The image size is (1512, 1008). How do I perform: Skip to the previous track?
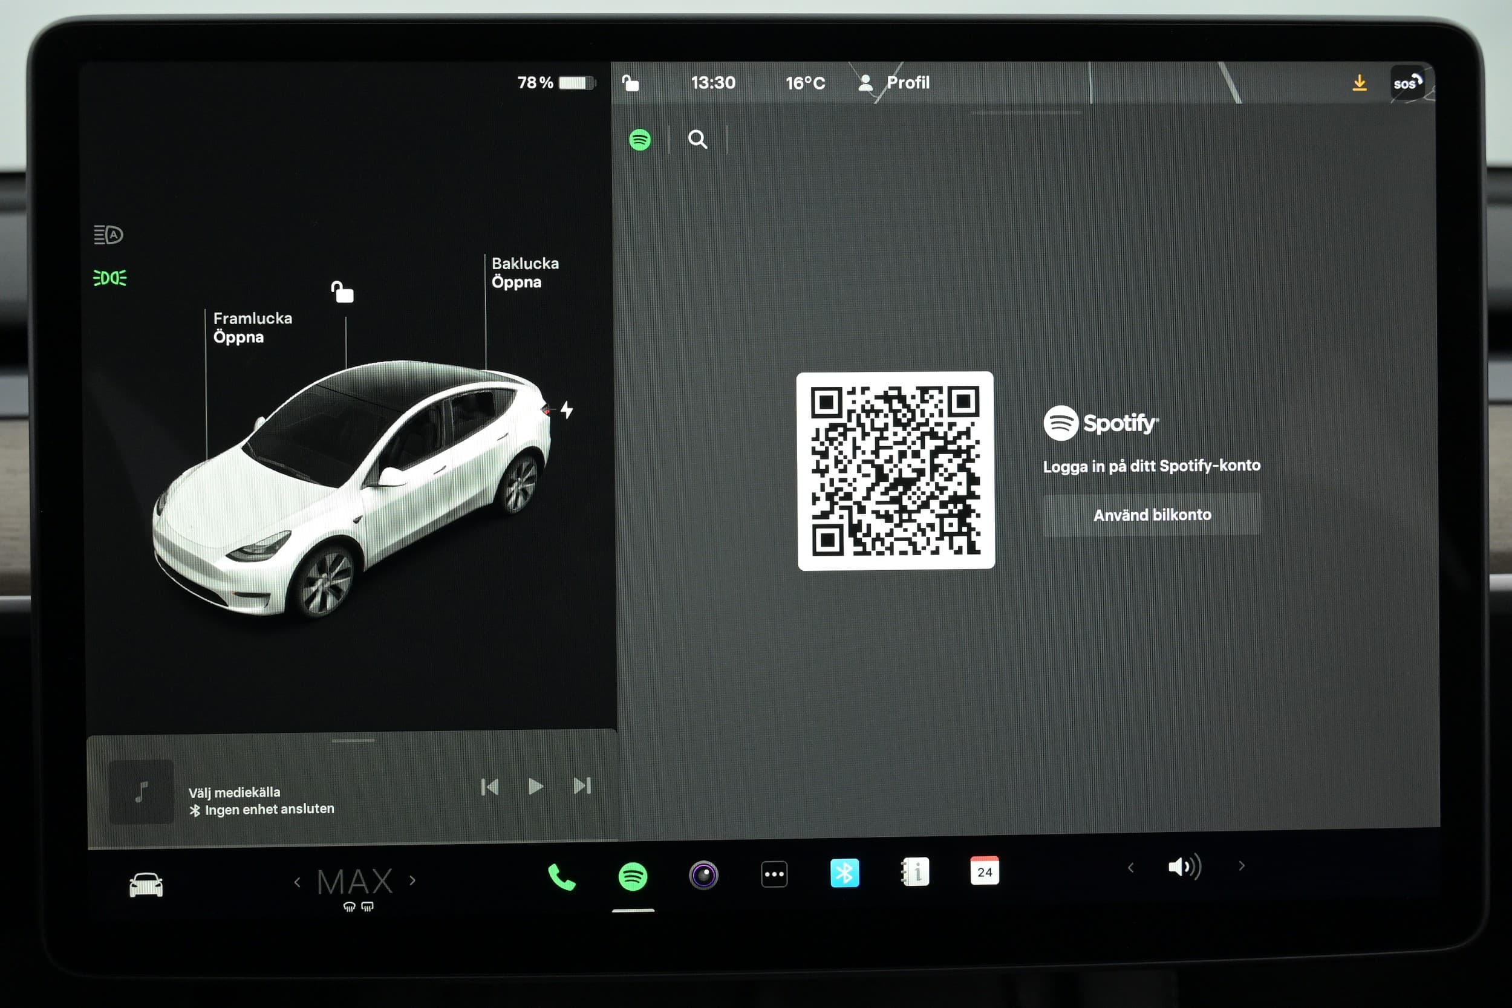click(489, 787)
